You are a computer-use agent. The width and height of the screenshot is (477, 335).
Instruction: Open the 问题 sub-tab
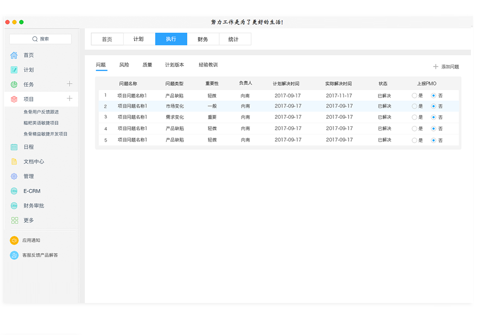[x=101, y=65]
